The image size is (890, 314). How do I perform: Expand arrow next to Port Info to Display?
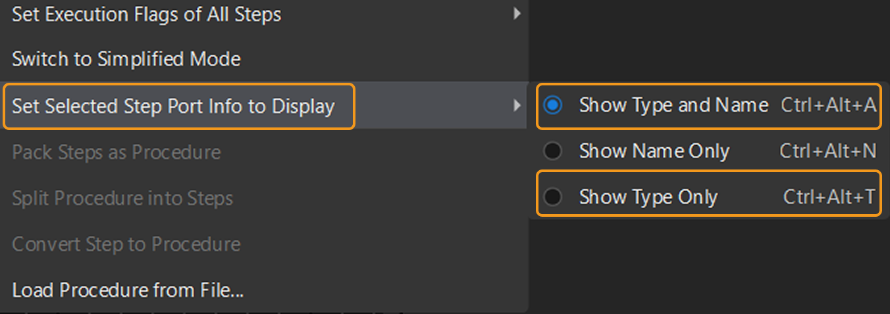517,105
